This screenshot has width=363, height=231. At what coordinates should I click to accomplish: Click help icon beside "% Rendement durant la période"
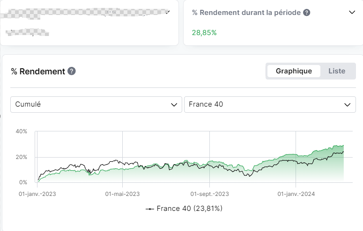point(307,13)
